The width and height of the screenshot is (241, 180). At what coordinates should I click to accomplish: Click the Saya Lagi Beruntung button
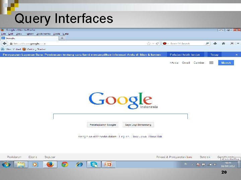click(x=138, y=125)
